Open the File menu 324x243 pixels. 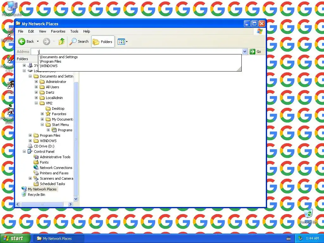click(21, 31)
